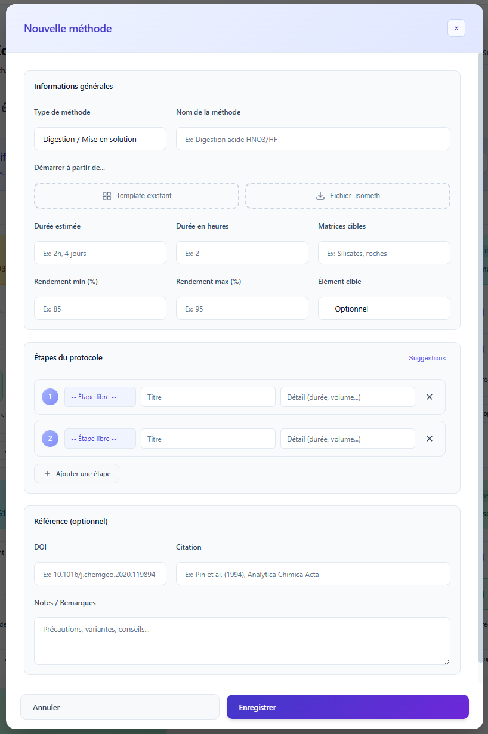Delete step 2 using the X icon
The height and width of the screenshot is (734, 488).
[430, 439]
